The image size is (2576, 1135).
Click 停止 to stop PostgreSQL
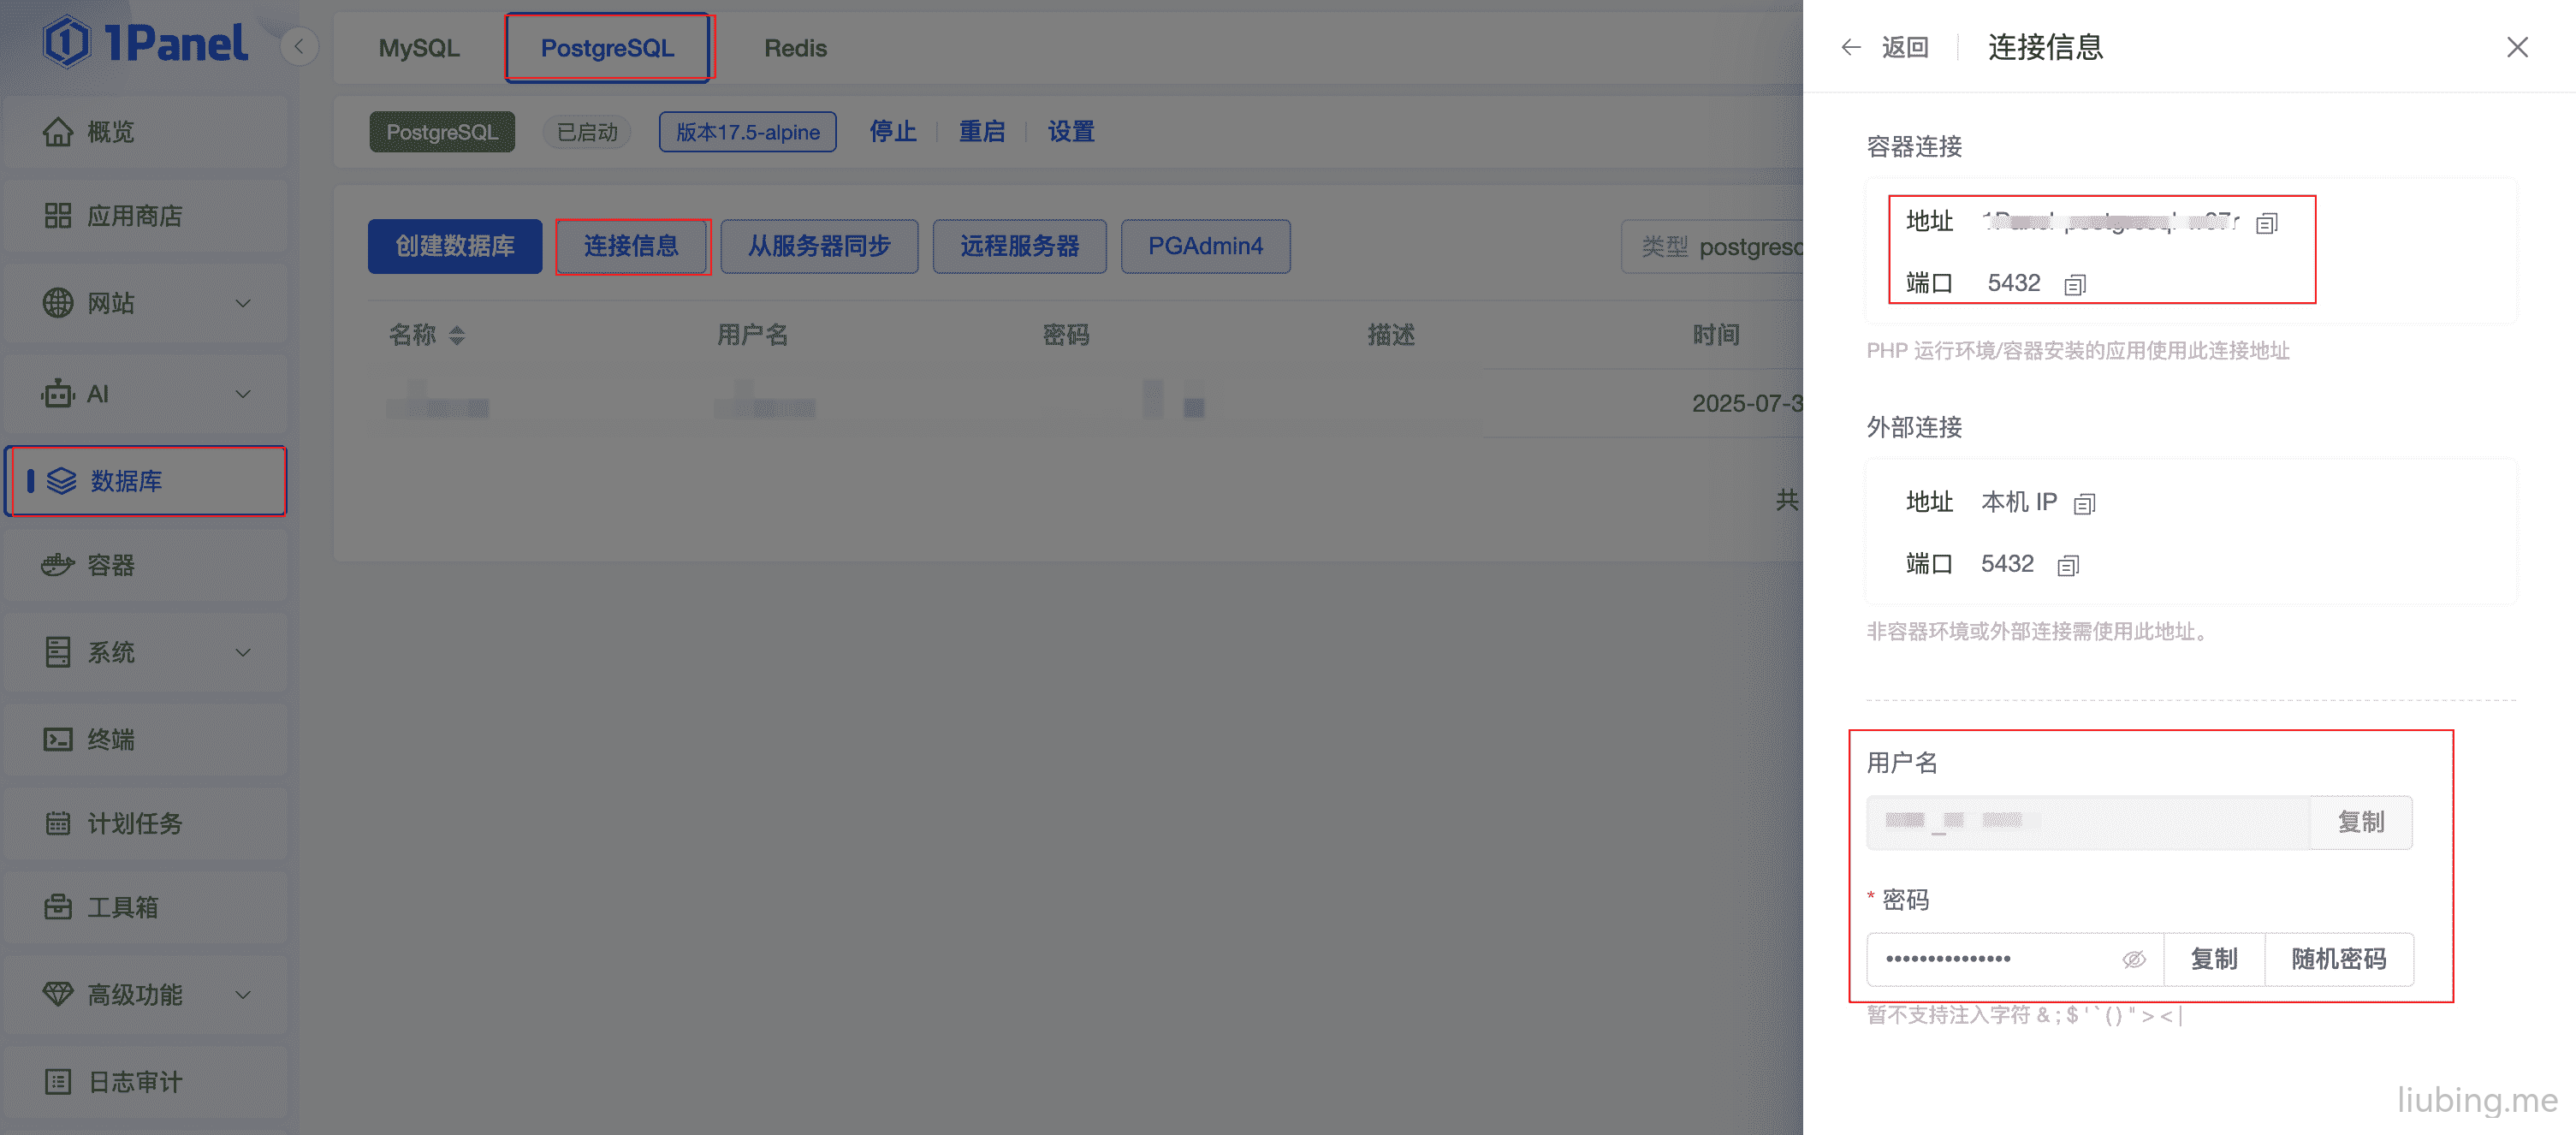click(892, 132)
